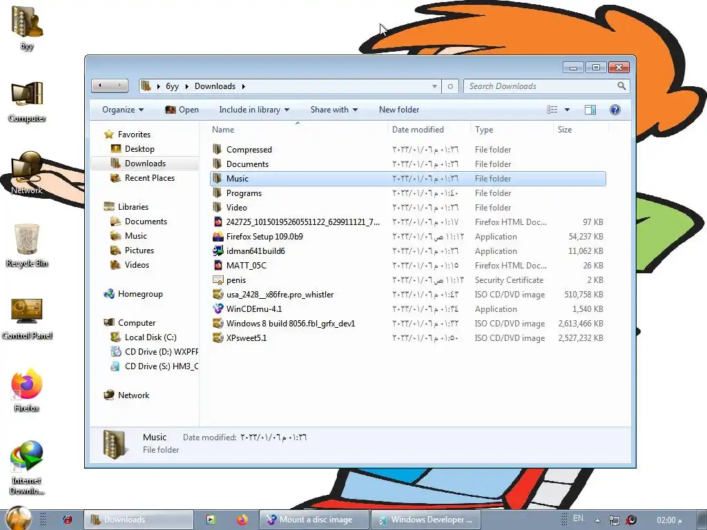
Task: Open the Libraries node in sidebar
Action: coord(133,207)
